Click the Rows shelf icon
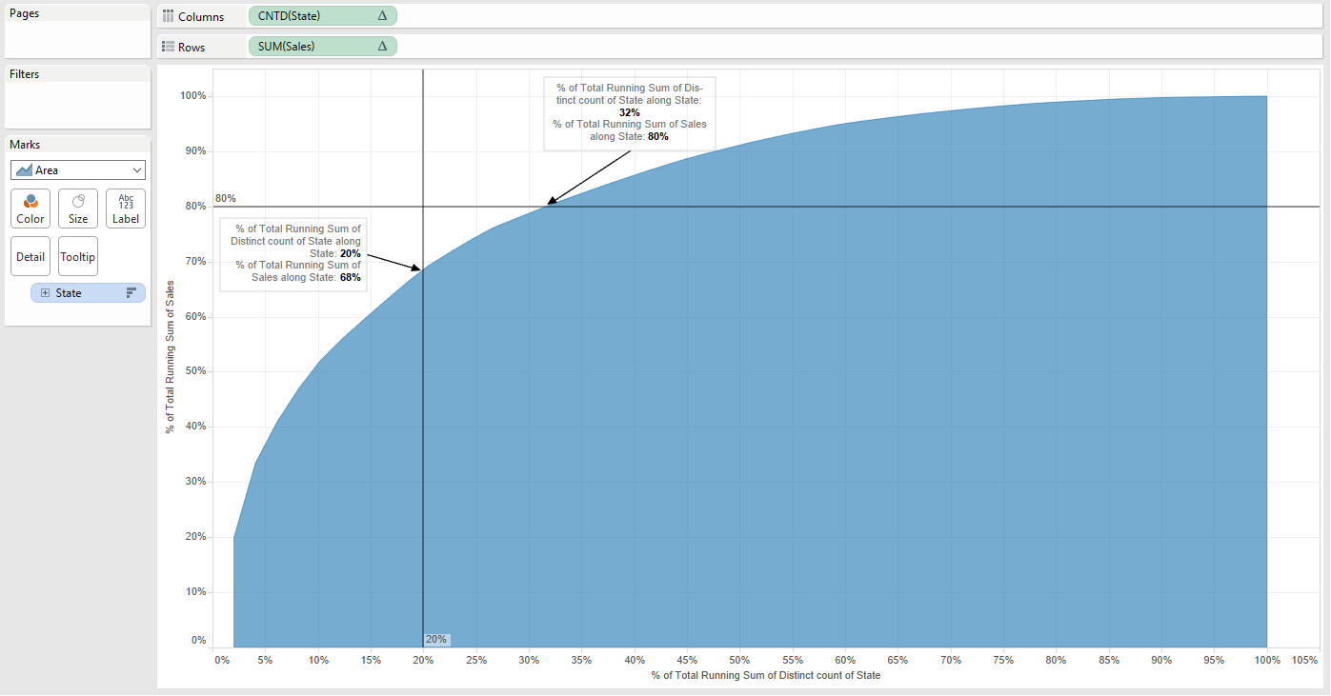1331x696 pixels. (x=168, y=47)
